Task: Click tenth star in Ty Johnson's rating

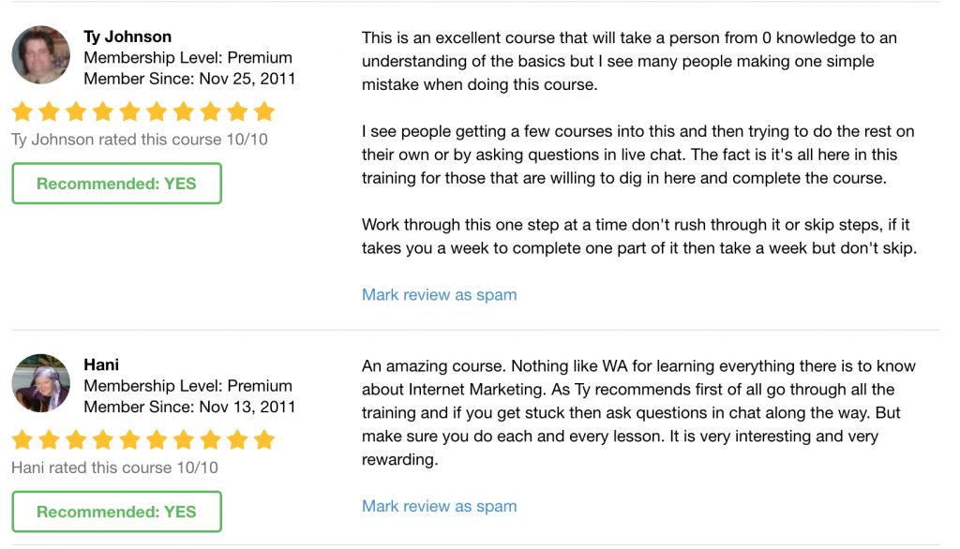Action: tap(264, 112)
